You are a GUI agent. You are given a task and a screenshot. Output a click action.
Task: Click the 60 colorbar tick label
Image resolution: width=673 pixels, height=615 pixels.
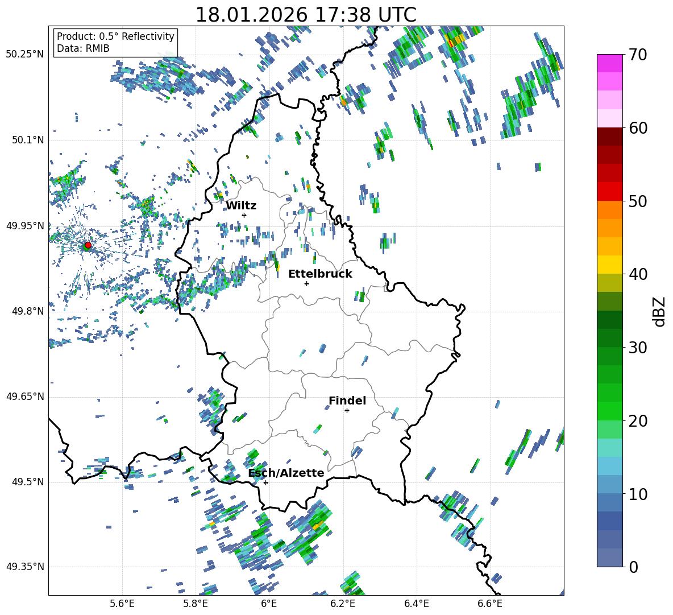click(637, 128)
